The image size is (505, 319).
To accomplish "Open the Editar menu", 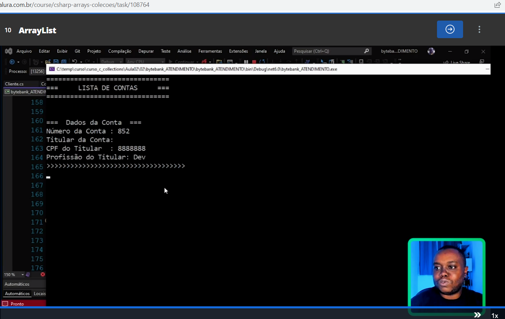I will (44, 51).
